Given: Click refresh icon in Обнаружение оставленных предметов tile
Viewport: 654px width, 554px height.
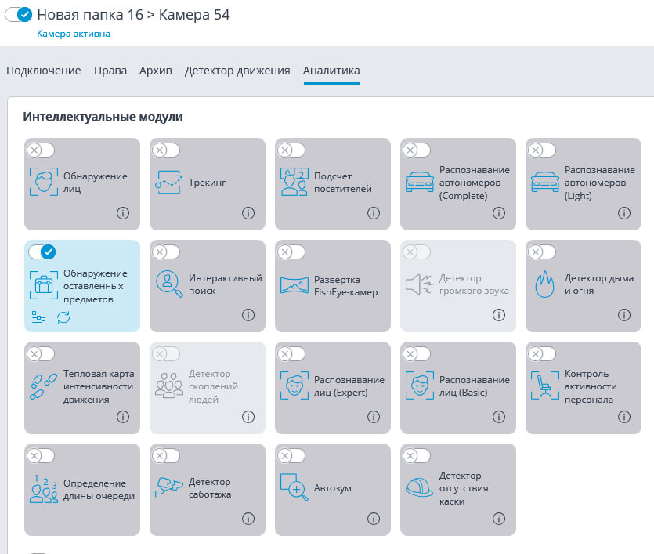Looking at the screenshot, I should tap(63, 317).
